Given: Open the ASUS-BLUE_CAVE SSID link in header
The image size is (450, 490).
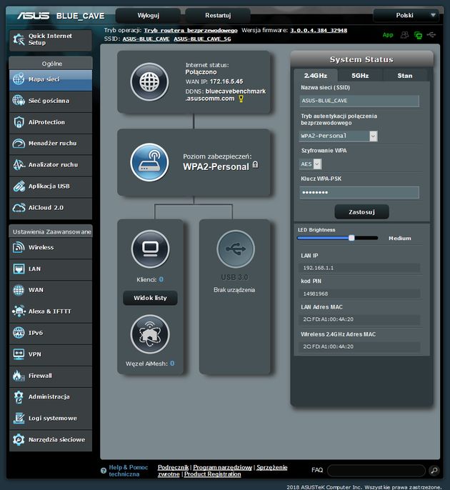Looking at the screenshot, I should tap(146, 39).
